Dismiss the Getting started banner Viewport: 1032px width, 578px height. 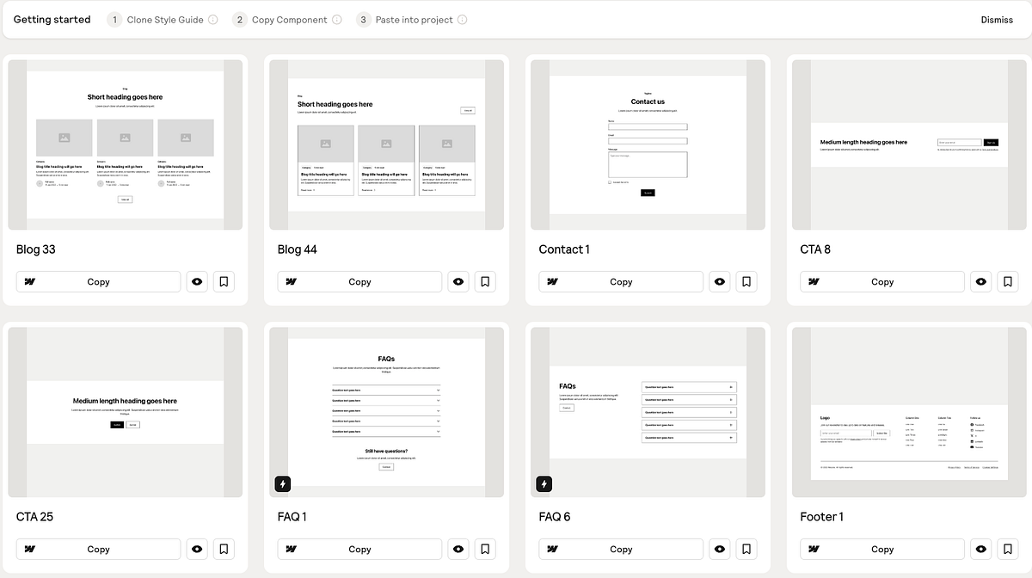pos(997,19)
